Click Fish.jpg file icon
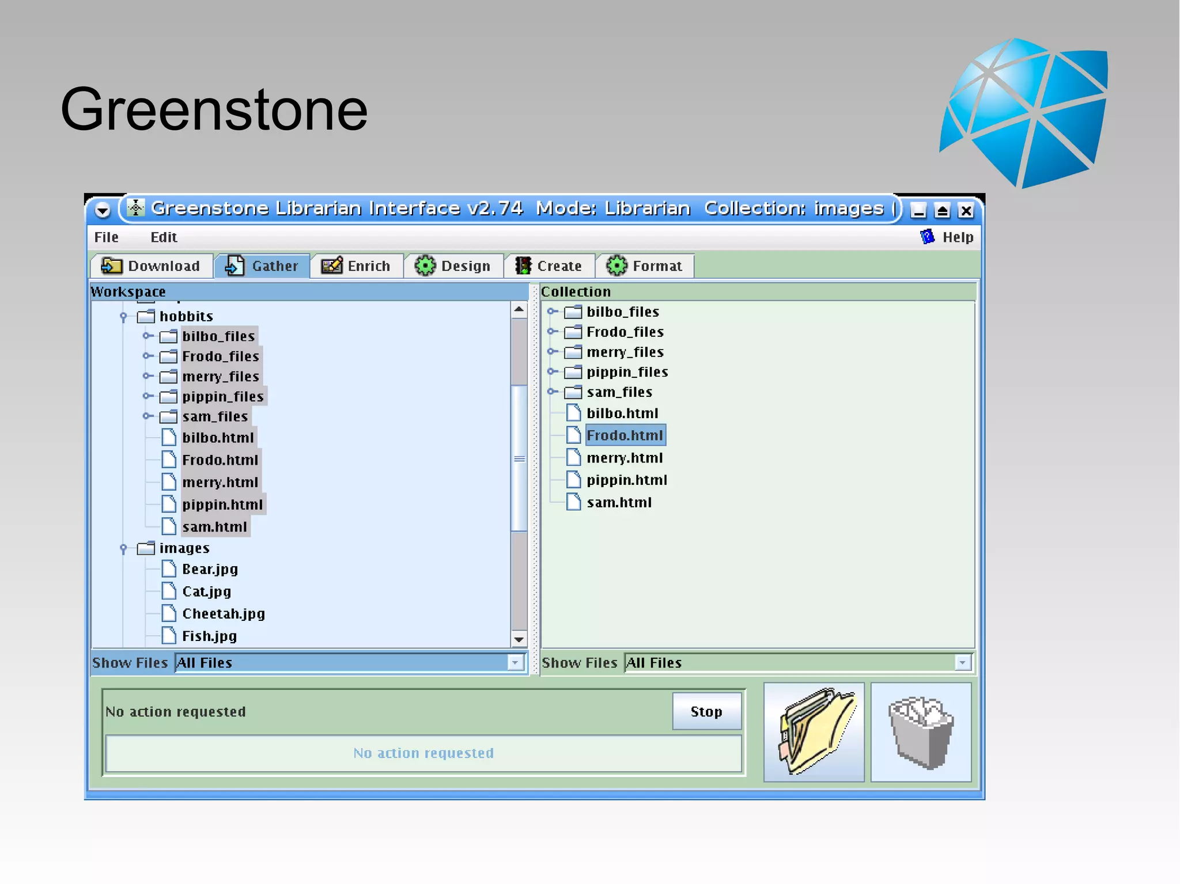Image resolution: width=1180 pixels, height=884 pixels. click(169, 636)
